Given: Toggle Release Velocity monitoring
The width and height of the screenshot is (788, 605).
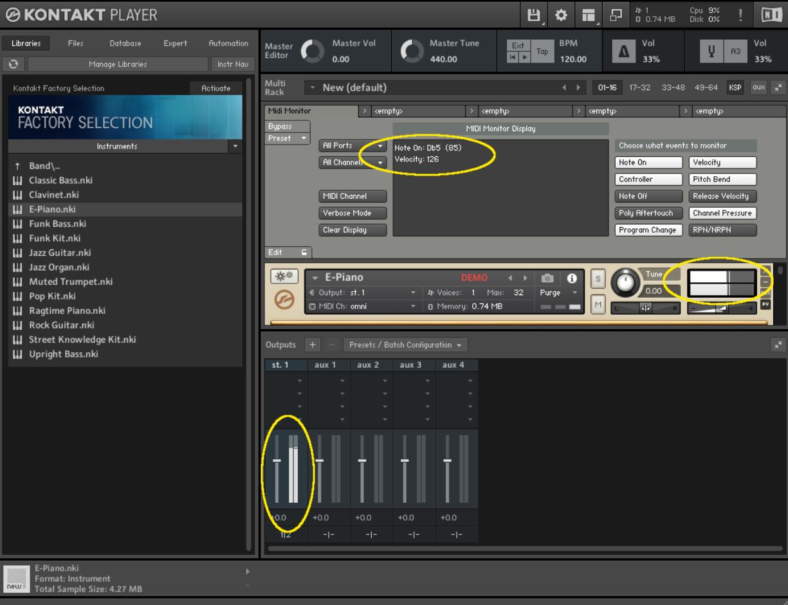Looking at the screenshot, I should coord(722,196).
